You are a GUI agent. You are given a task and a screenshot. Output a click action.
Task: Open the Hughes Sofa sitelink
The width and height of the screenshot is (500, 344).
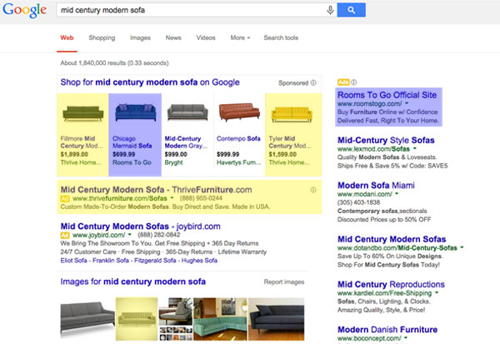click(x=199, y=261)
